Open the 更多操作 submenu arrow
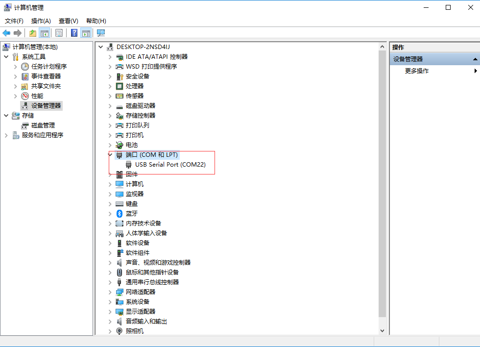The width and height of the screenshot is (480, 347). pyautogui.click(x=476, y=71)
